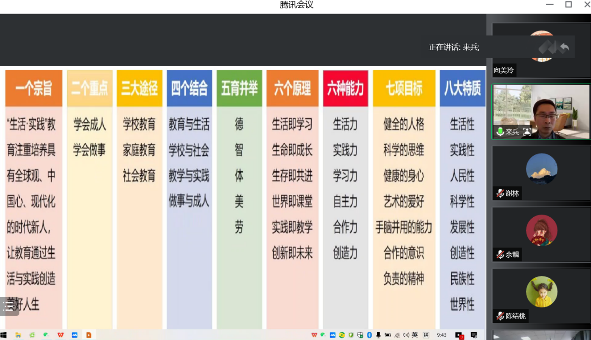Click the 9:43 clock in the taskbar
This screenshot has height=340, width=591.
coord(442,335)
